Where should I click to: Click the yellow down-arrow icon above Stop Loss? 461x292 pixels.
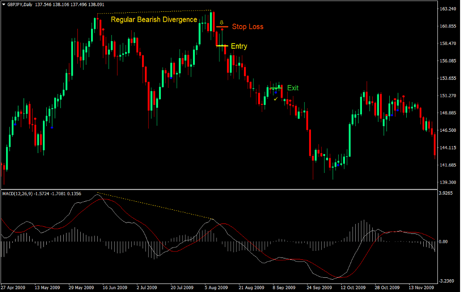[x=221, y=21]
